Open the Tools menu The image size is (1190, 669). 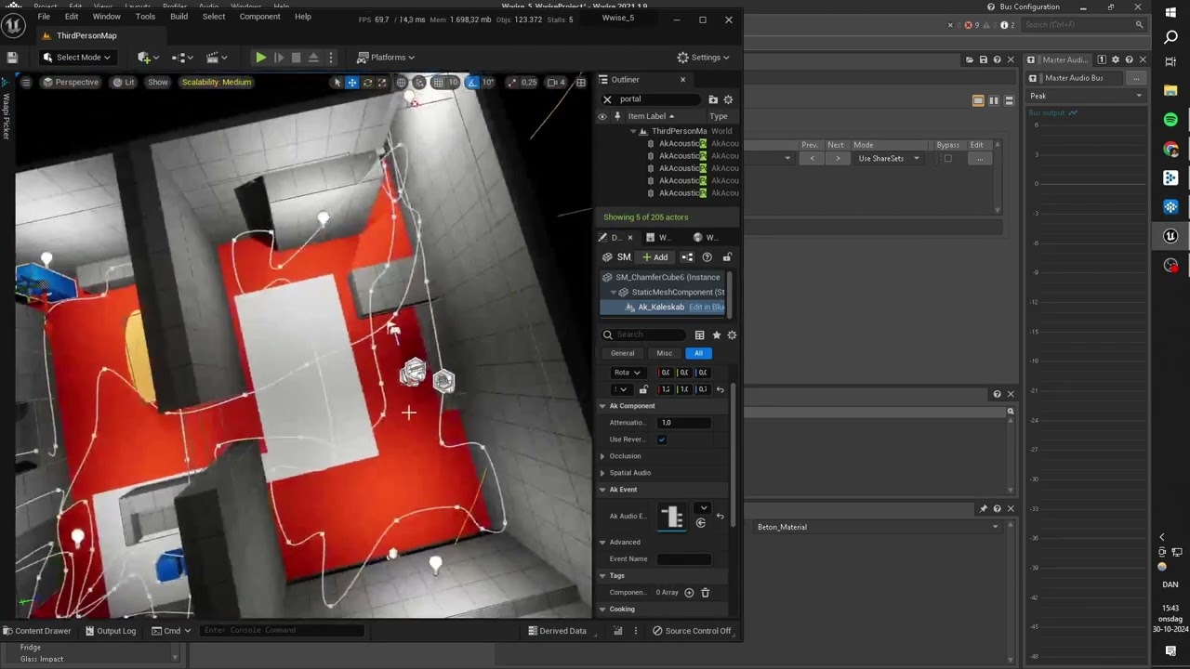(145, 17)
